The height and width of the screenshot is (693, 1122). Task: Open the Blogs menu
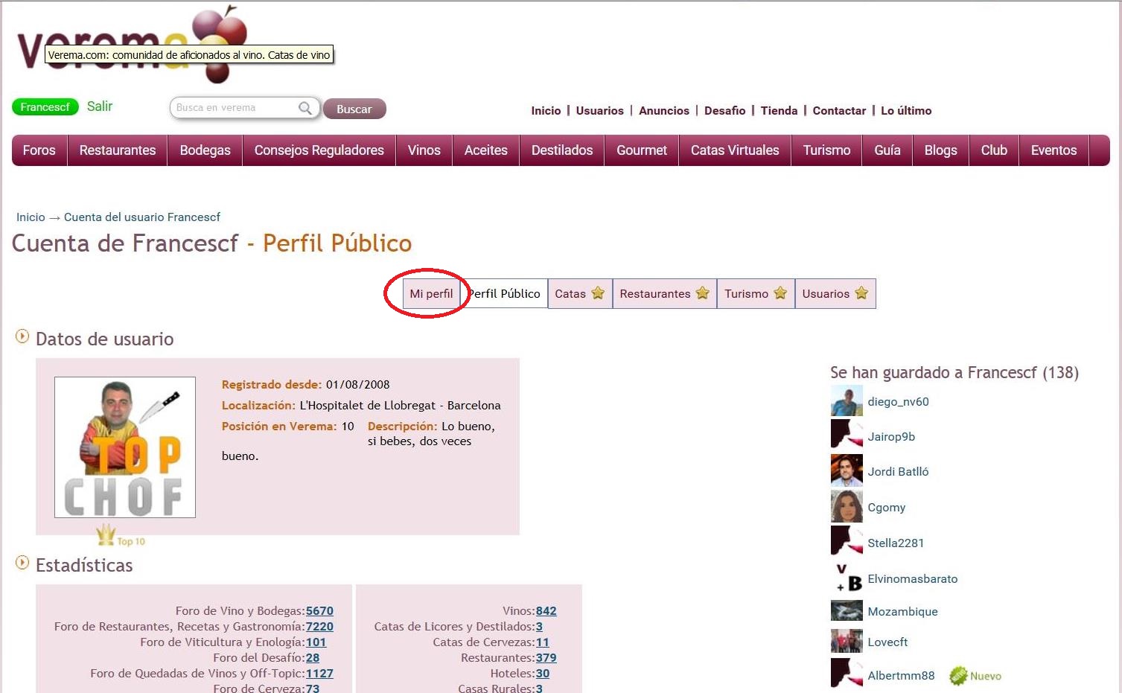pos(941,150)
